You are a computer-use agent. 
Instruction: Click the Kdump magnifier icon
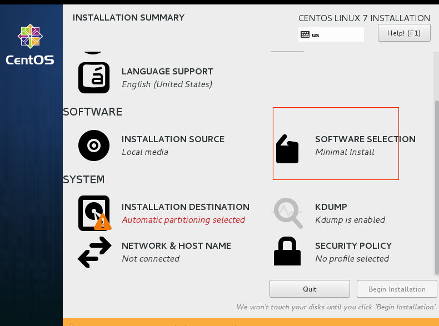tap(287, 213)
